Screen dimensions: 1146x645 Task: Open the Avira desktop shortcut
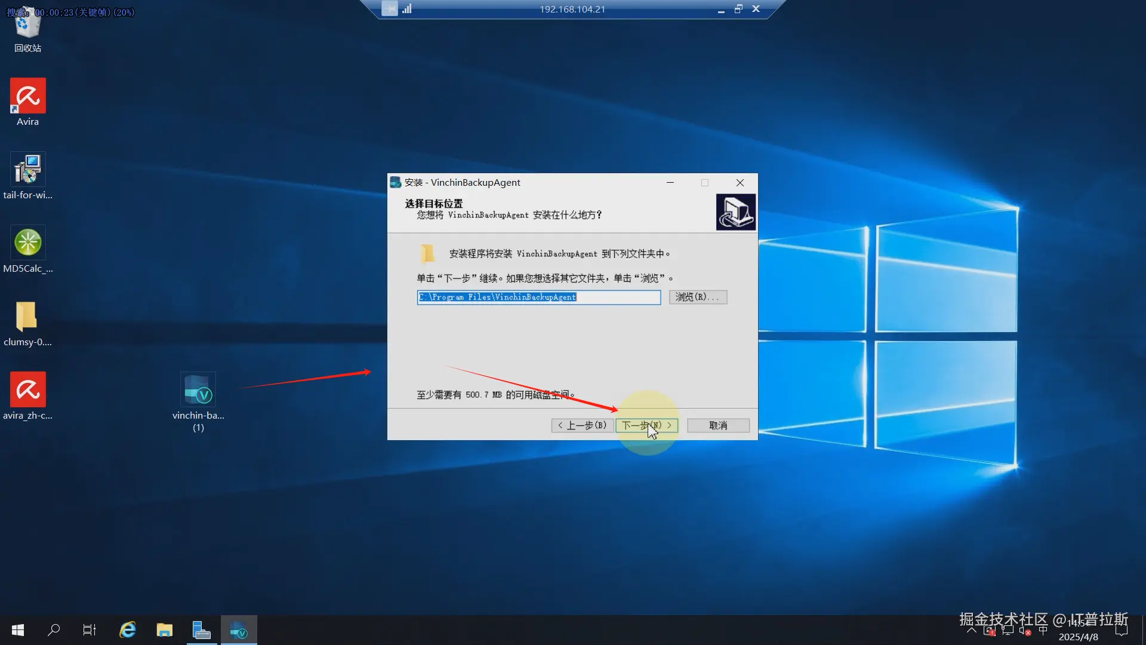(27, 97)
